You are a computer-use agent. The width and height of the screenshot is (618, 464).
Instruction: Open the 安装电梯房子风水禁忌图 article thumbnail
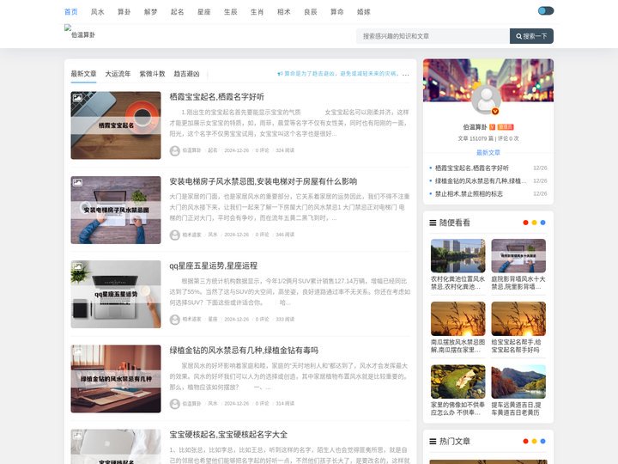[x=116, y=210]
